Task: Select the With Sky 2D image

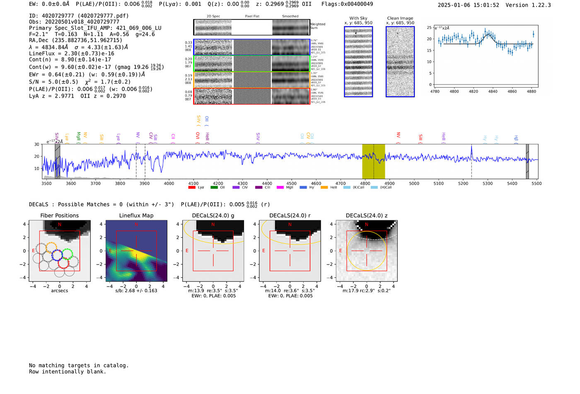Action: tap(358, 62)
